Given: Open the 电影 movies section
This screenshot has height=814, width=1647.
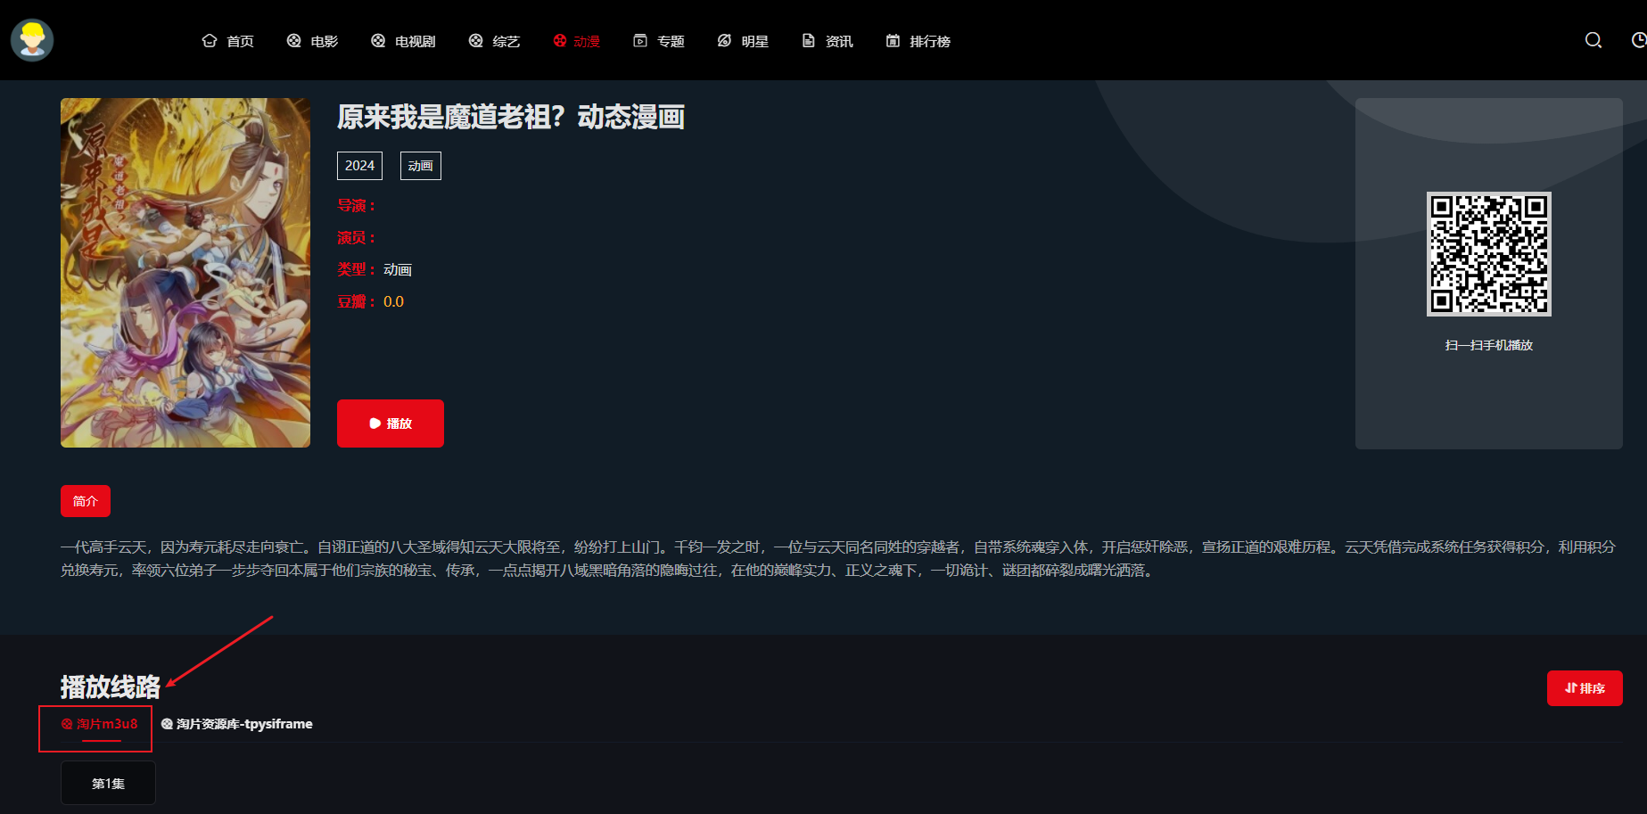Looking at the screenshot, I should coord(312,41).
